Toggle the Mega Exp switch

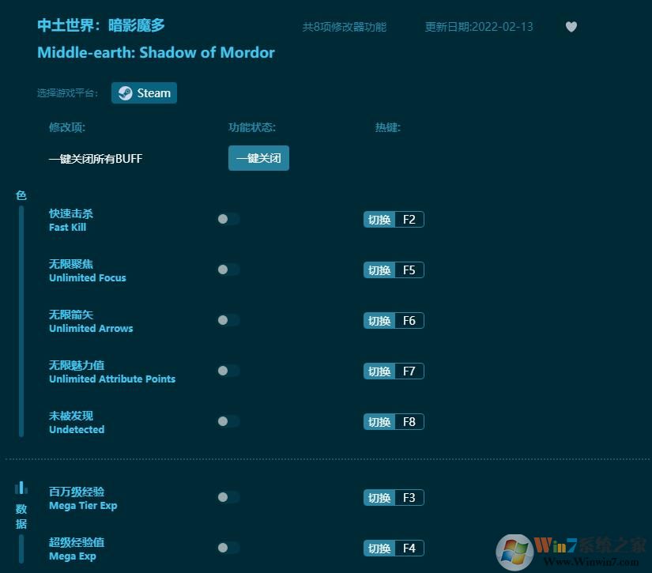point(228,548)
